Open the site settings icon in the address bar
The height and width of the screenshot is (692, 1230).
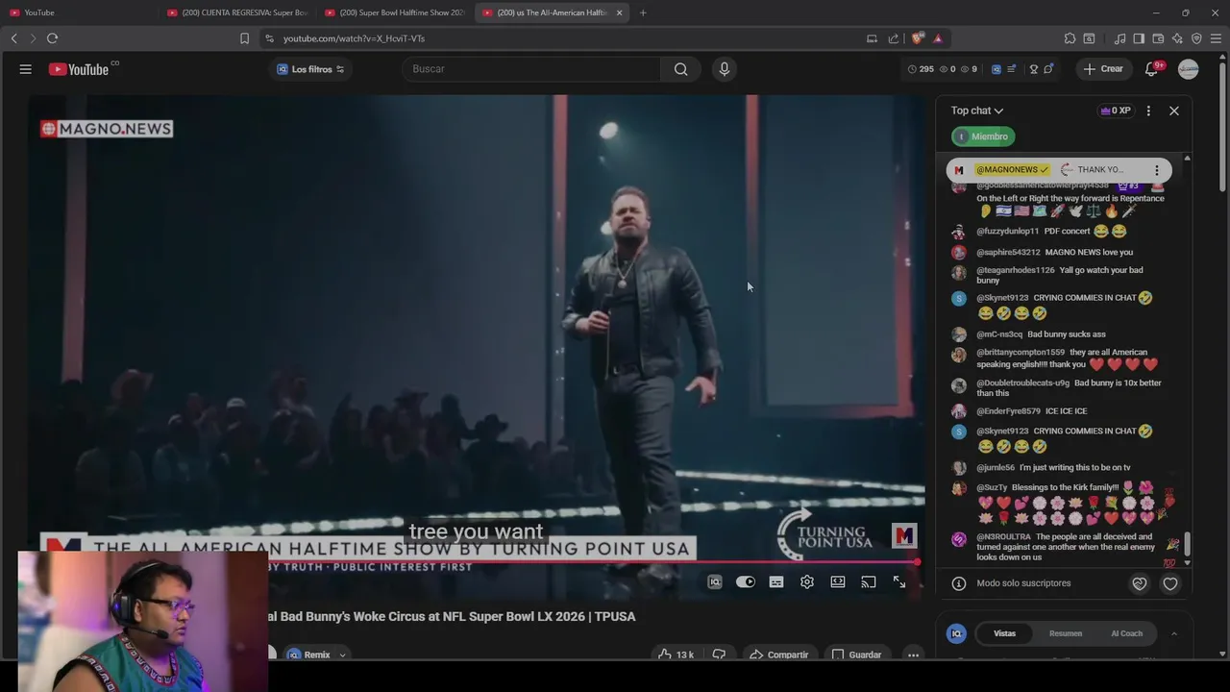click(269, 38)
